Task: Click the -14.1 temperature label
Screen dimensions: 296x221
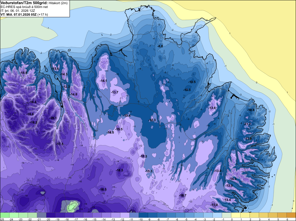Action: tap(103, 81)
